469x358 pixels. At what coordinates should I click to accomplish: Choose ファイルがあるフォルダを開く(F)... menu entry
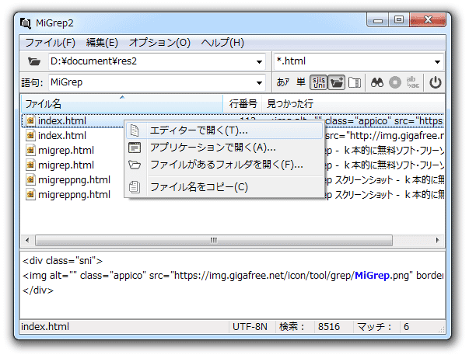[224, 165]
